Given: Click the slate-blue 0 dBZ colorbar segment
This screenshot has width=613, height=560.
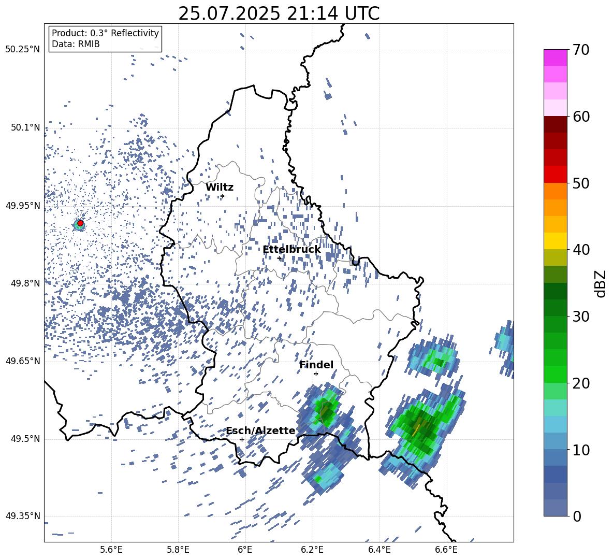Looking at the screenshot, I should [555, 508].
